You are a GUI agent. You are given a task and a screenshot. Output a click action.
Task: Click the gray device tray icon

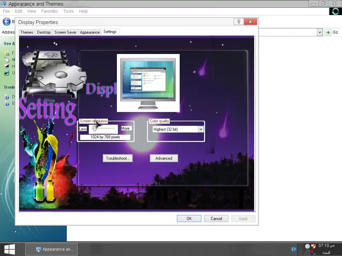click(x=308, y=253)
